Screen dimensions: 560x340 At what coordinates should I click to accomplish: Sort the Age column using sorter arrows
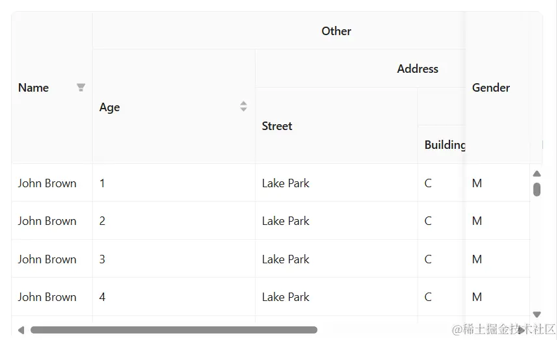[243, 107]
